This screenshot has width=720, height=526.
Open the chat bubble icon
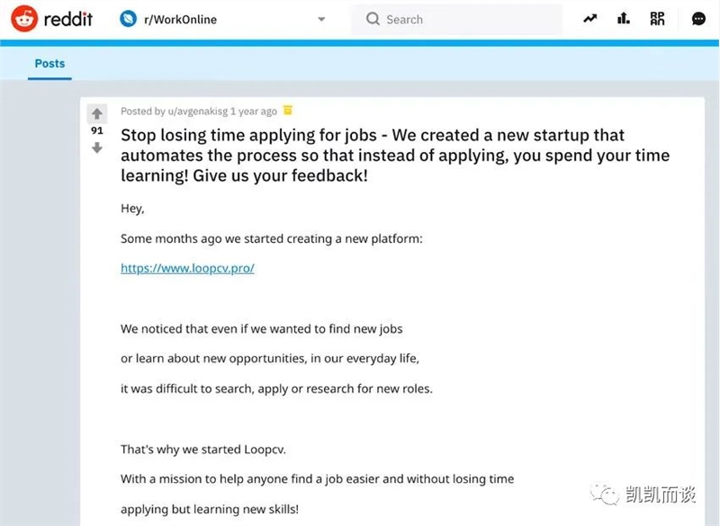pos(698,19)
